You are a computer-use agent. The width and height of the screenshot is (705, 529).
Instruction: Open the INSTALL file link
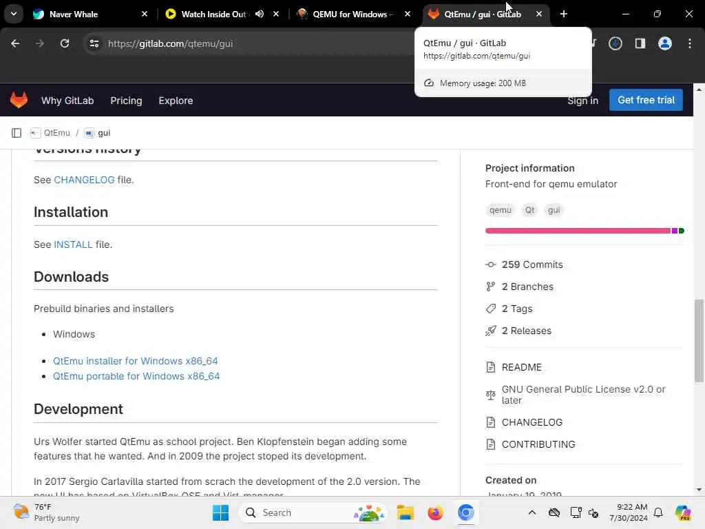73,245
